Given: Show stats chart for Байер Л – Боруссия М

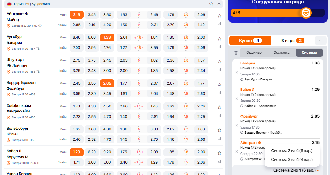Looking at the screenshot, I should 219,161.
